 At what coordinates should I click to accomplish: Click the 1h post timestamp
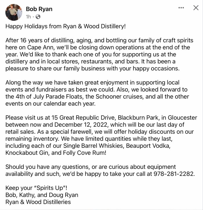(28, 17)
